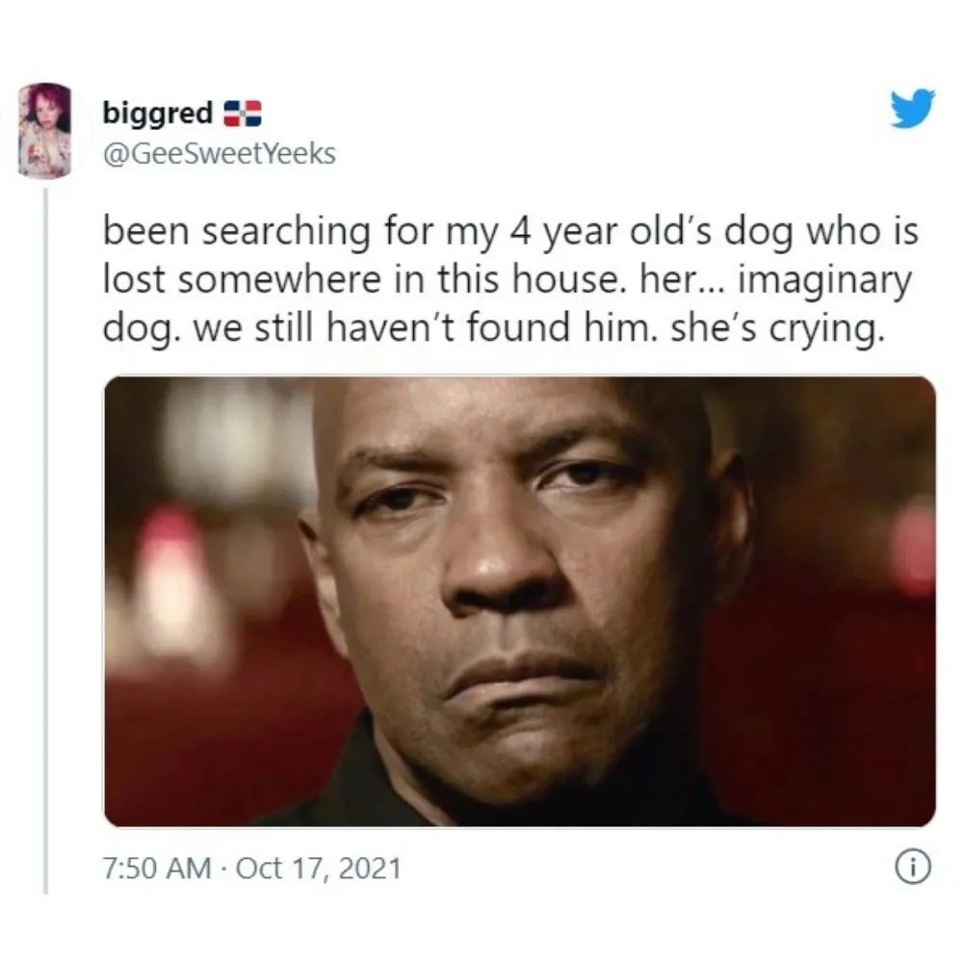Click the biggred display name

point(157,115)
